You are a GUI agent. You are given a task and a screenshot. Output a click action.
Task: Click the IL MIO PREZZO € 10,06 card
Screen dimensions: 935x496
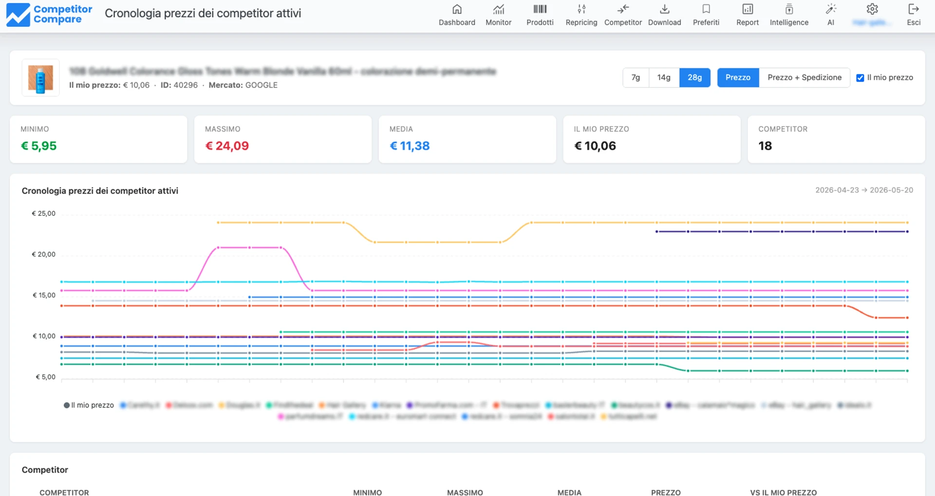click(x=652, y=139)
